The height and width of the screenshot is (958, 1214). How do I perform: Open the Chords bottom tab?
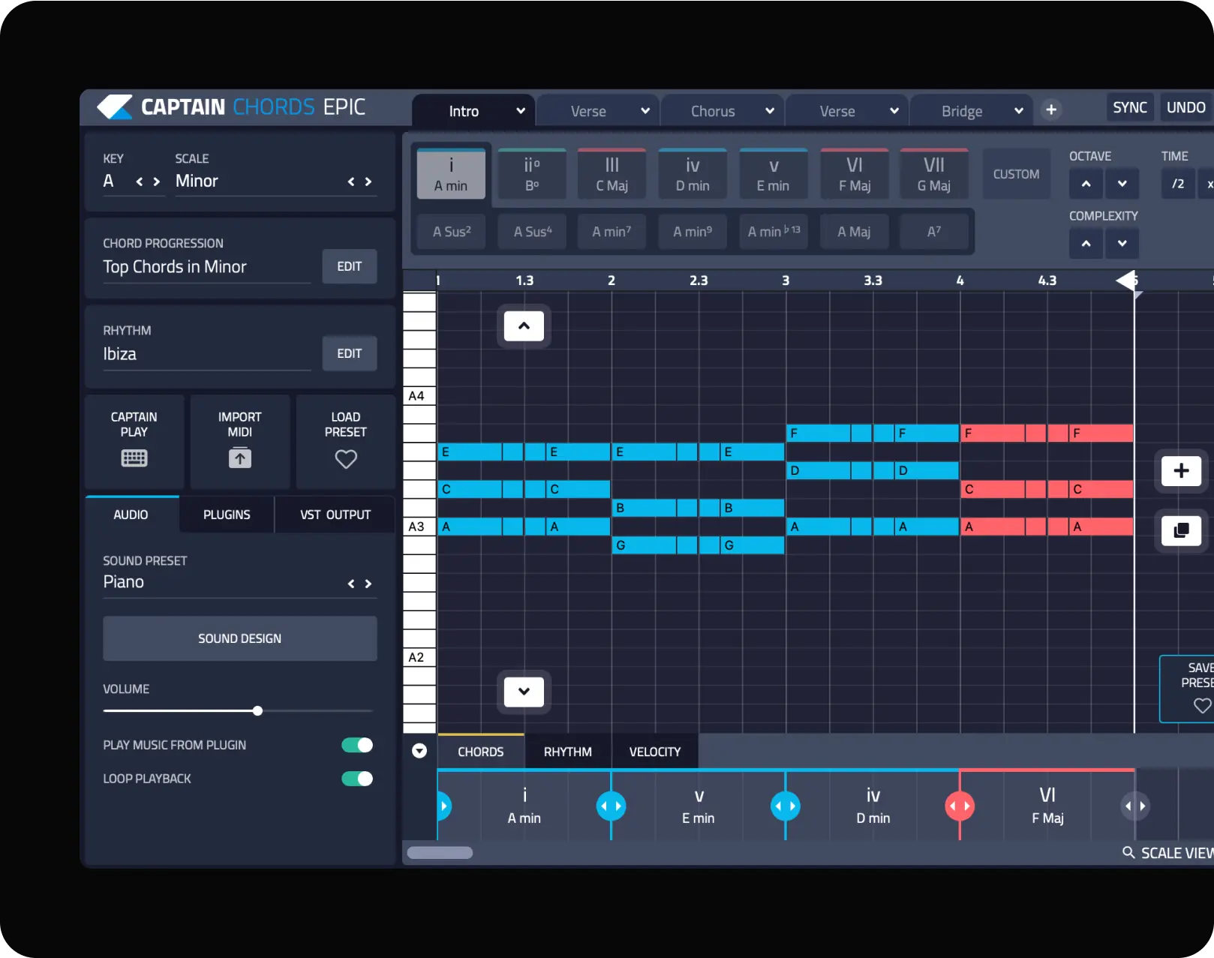pyautogui.click(x=481, y=752)
